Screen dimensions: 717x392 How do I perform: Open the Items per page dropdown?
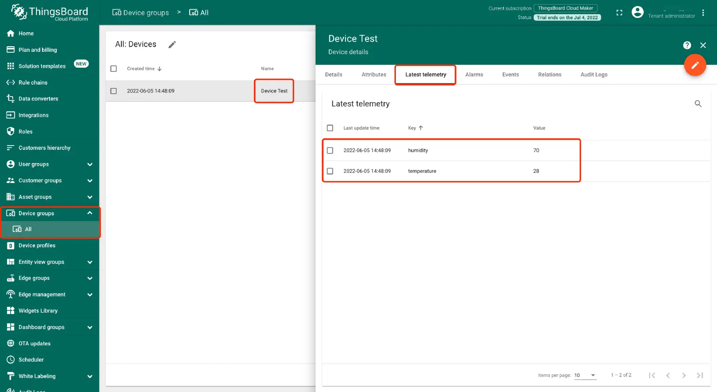point(585,375)
